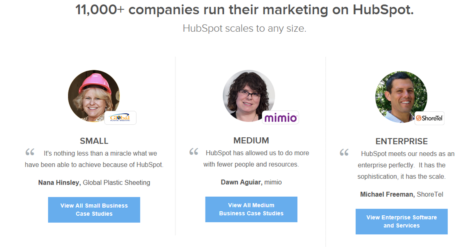Screen dimensions: 473x247
Task: Click the name Nana Hinsley, Global Plastic Sheeting
Action: 94,182
